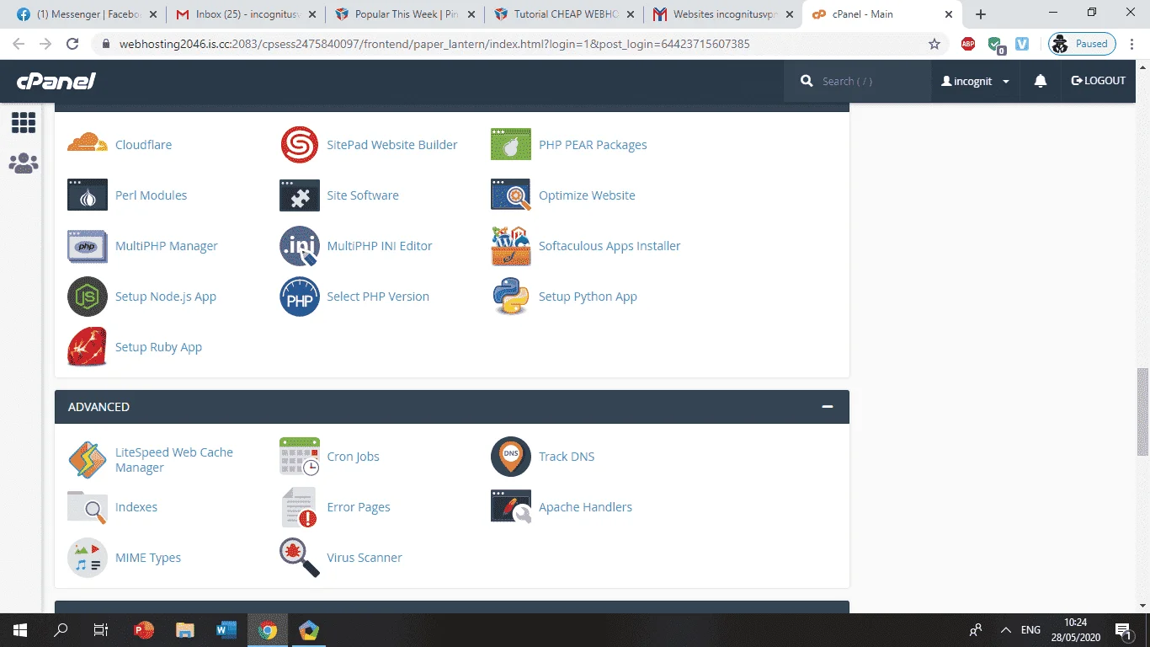1150x647 pixels.
Task: Switch to the Inbox (25) Gmail tab
Action: point(242,14)
